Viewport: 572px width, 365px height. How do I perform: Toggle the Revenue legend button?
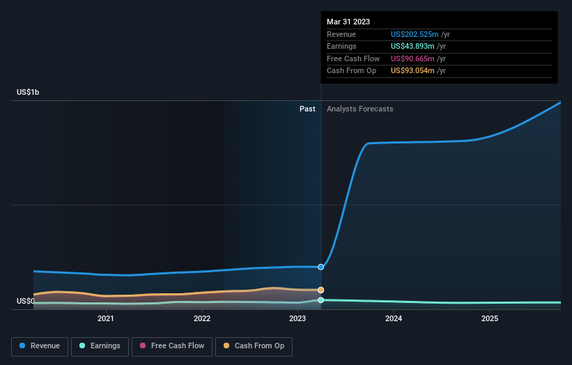[x=40, y=346]
